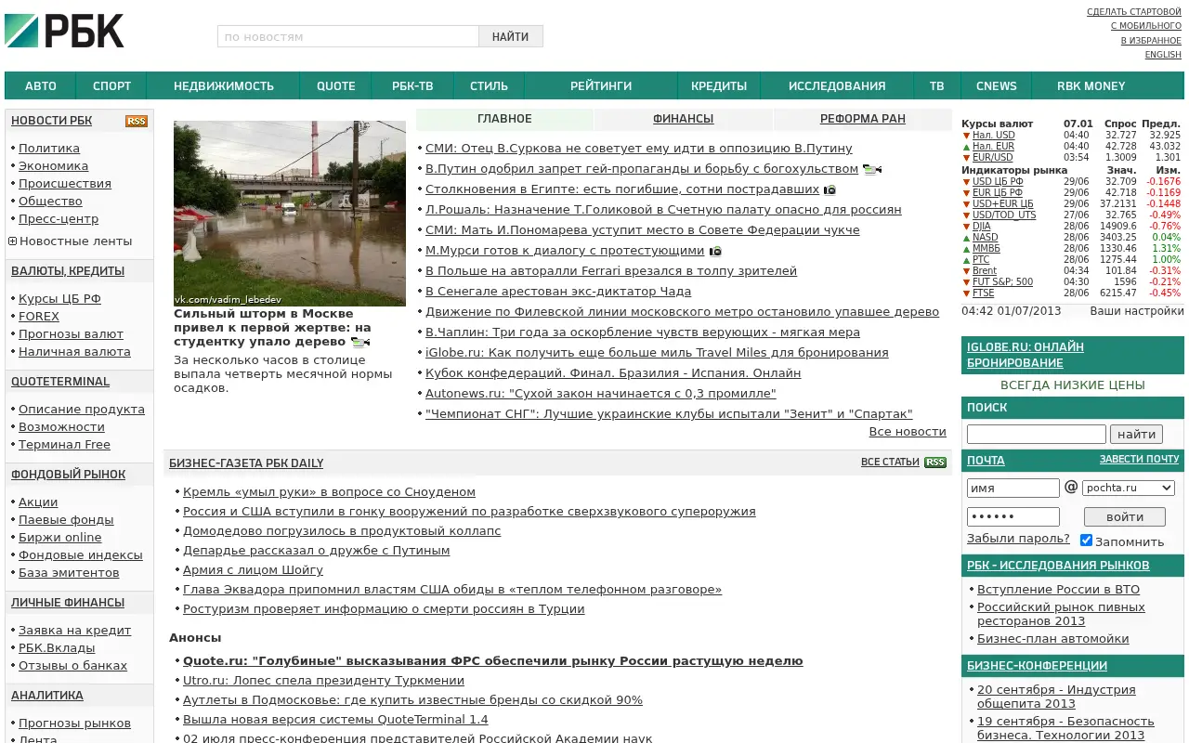Open the Авто menu item
This screenshot has width=1189, height=743.
pos(41,85)
